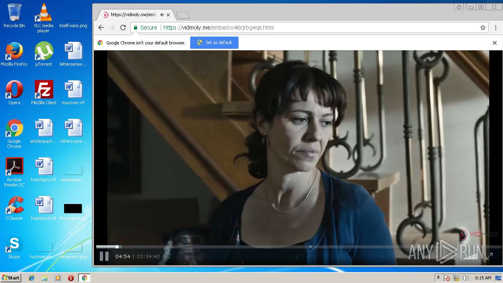Select the vidmoly.me browser tab
This screenshot has height=283, width=503.
tap(135, 15)
